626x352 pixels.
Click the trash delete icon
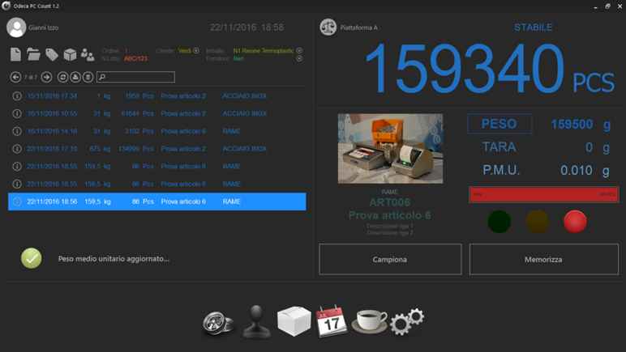(x=88, y=77)
